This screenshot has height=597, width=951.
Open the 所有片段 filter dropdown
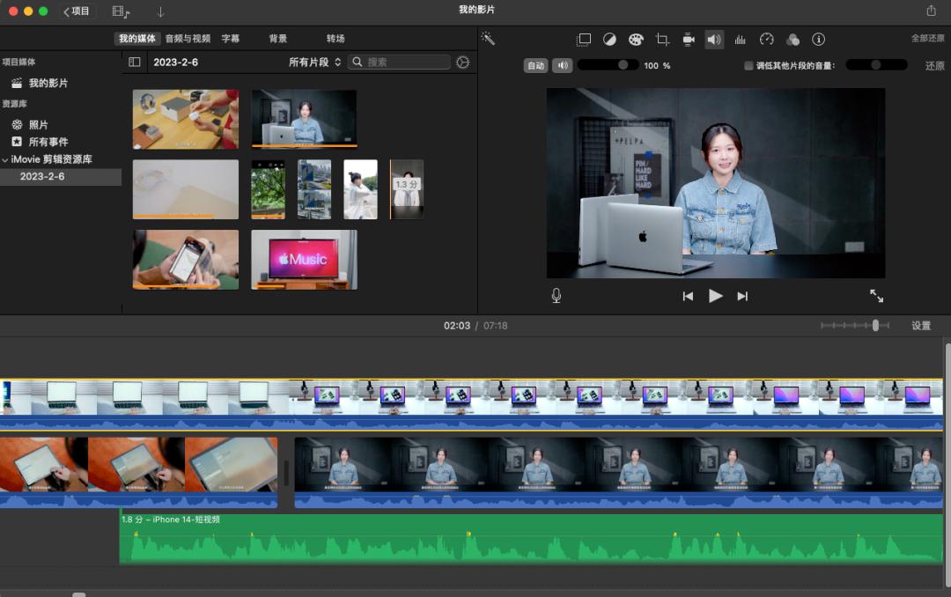click(314, 63)
